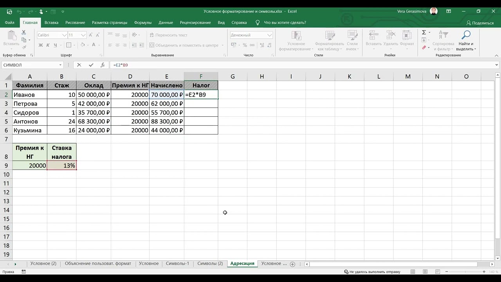
Task: Toggle align text right
Action: coord(125,45)
